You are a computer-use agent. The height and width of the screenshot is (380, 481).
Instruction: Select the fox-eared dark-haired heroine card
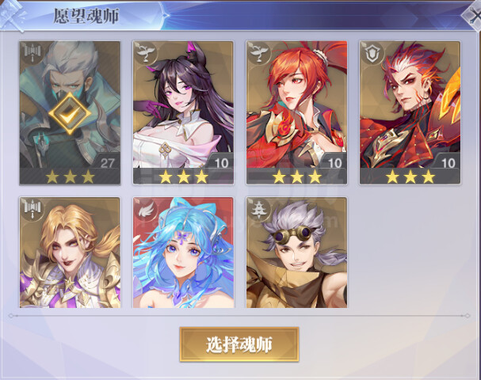click(183, 112)
